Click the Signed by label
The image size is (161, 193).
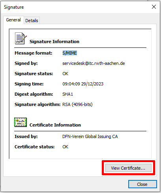pos(26,63)
